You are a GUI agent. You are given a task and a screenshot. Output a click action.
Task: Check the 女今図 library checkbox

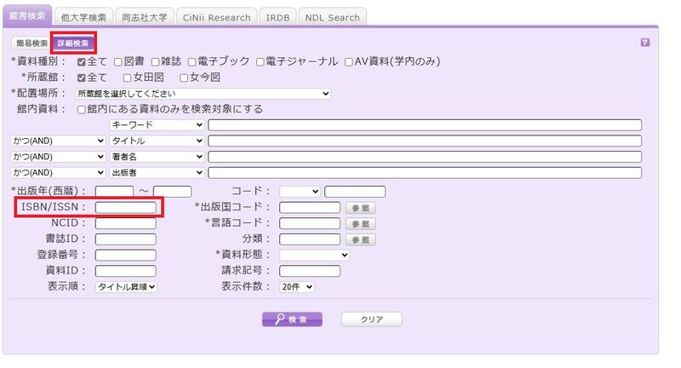(184, 78)
